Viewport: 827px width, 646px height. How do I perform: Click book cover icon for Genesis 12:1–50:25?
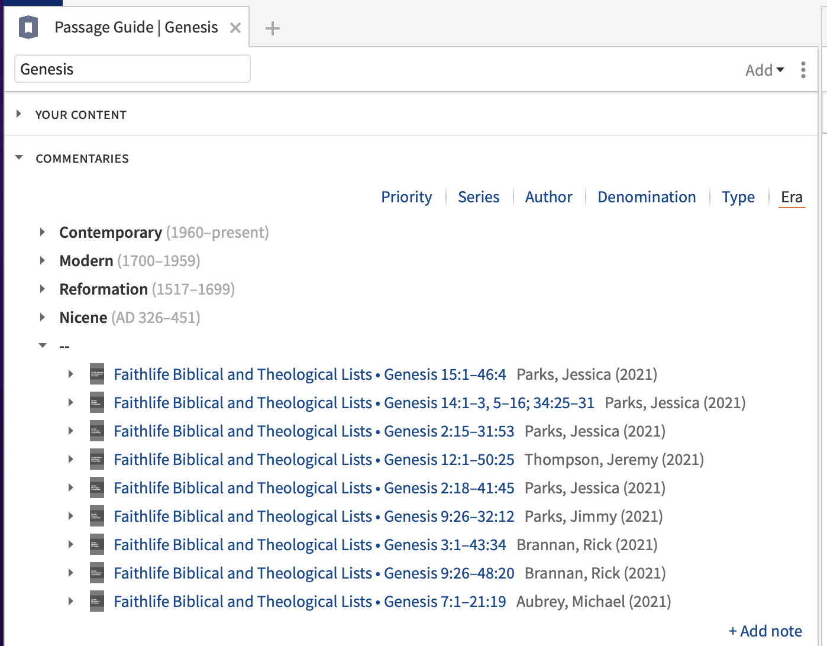point(97,459)
